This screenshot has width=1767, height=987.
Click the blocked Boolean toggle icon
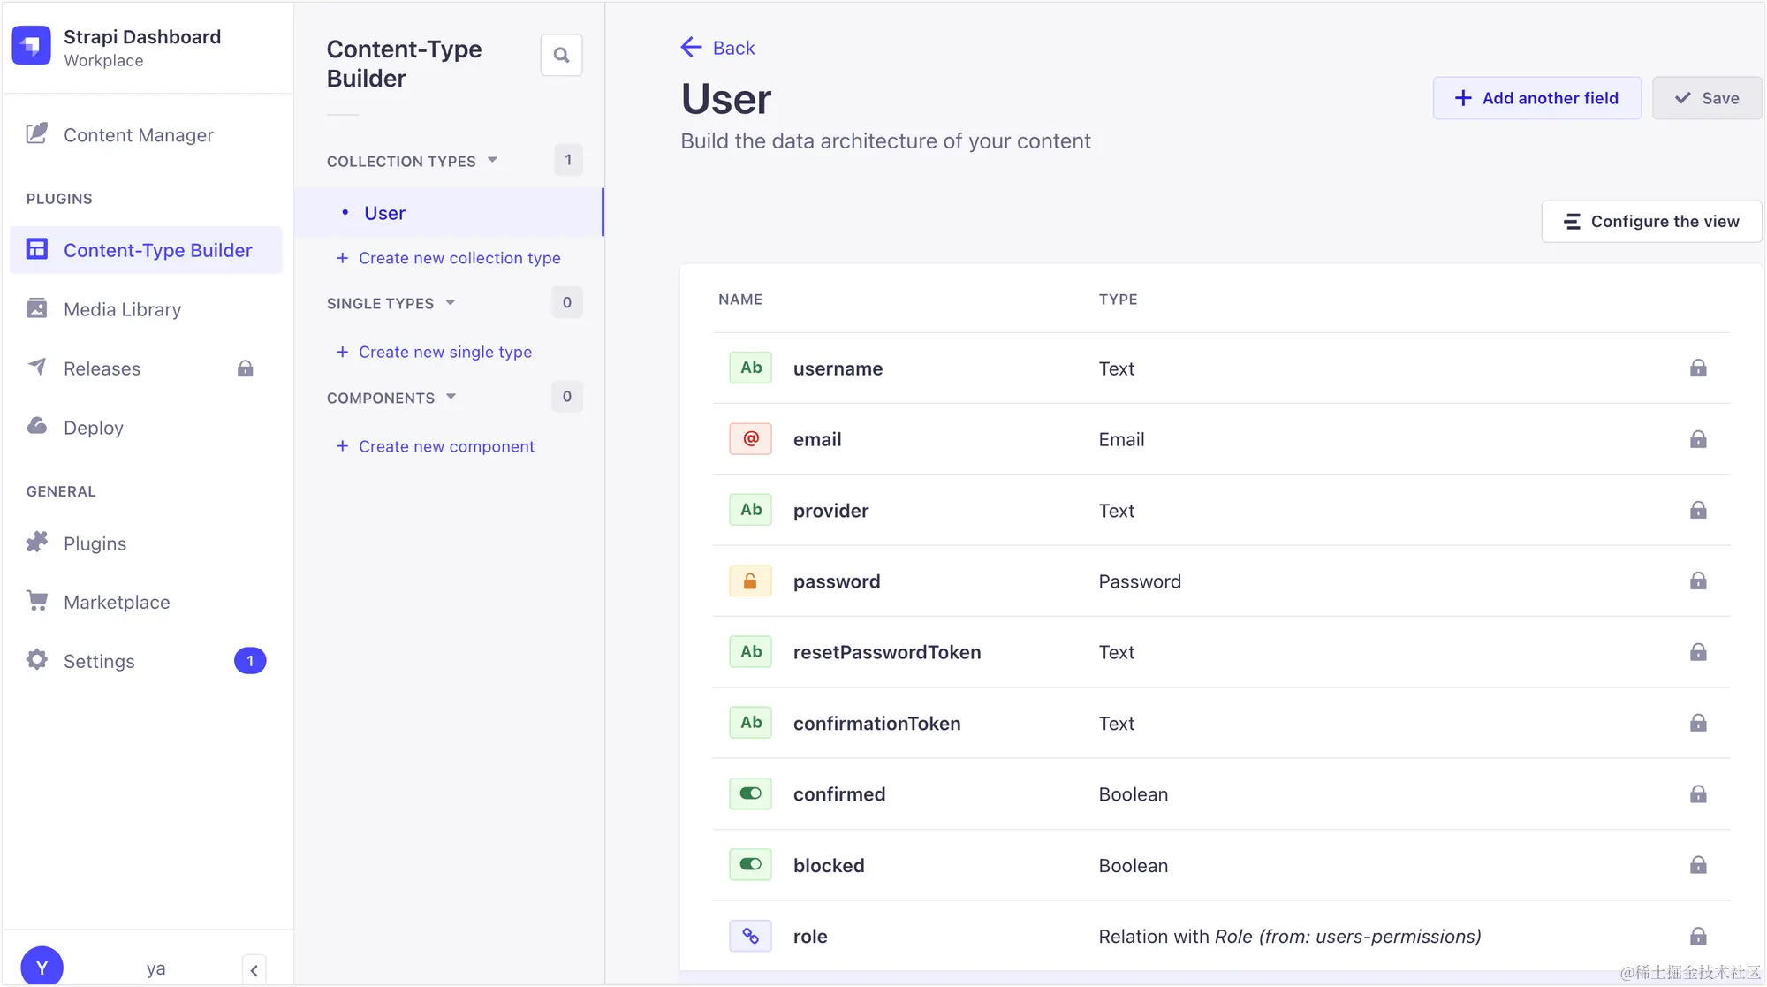click(750, 865)
